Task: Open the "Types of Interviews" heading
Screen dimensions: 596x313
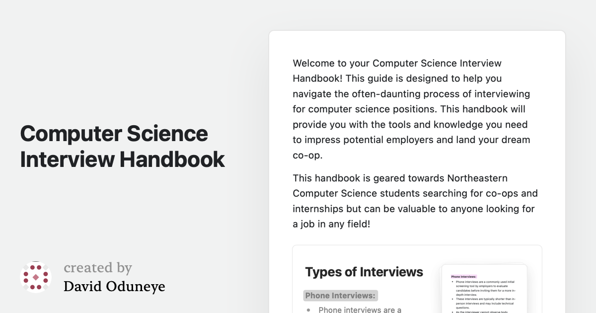Action: click(364, 272)
